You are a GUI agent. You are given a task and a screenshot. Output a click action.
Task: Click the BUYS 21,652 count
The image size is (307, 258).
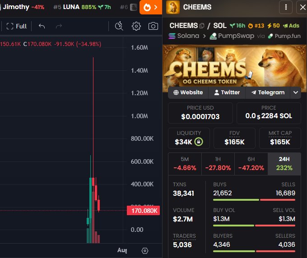(x=223, y=193)
